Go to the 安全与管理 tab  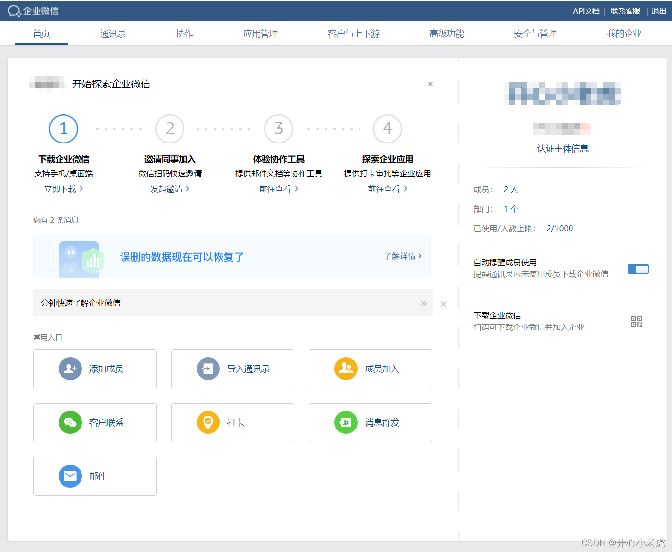(x=535, y=33)
